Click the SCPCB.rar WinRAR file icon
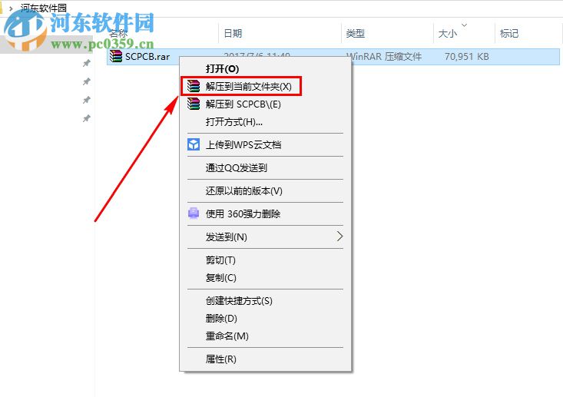 116,56
